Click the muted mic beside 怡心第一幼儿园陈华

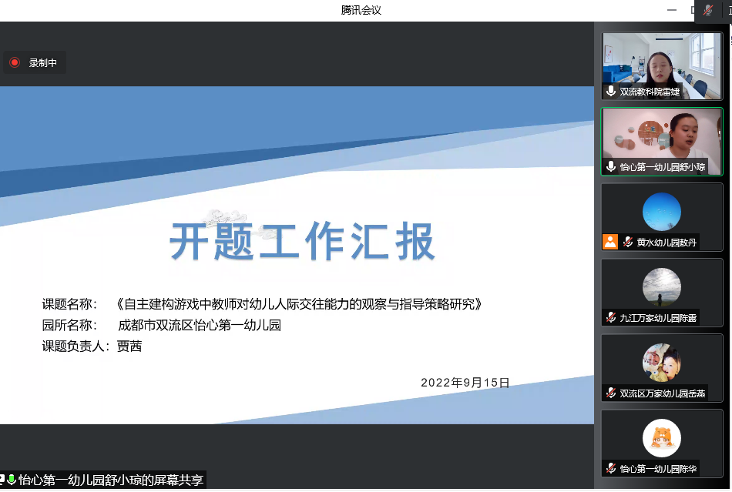pyautogui.click(x=611, y=467)
